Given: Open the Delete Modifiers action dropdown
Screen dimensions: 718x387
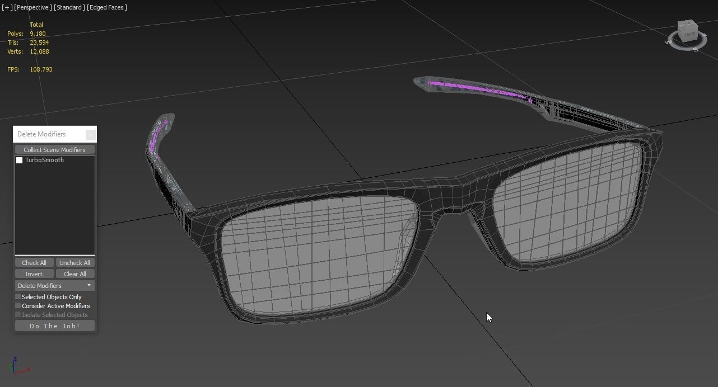Looking at the screenshot, I should [x=55, y=286].
